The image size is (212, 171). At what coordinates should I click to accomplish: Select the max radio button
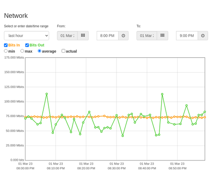coord(22,51)
